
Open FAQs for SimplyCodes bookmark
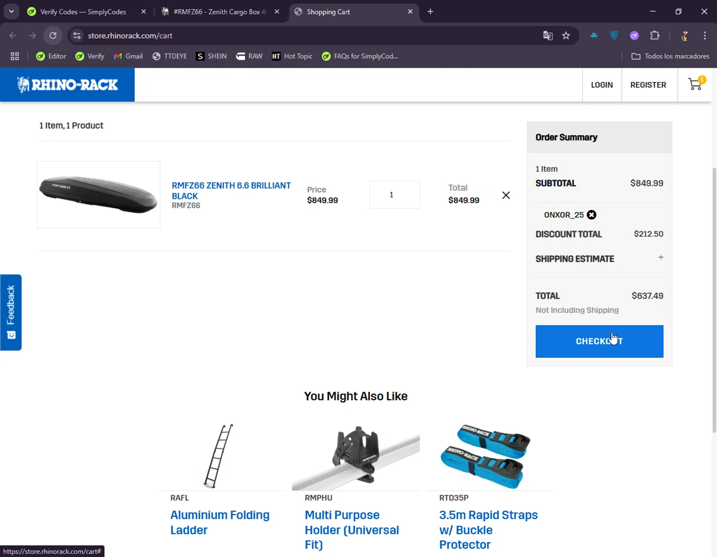pyautogui.click(x=360, y=56)
